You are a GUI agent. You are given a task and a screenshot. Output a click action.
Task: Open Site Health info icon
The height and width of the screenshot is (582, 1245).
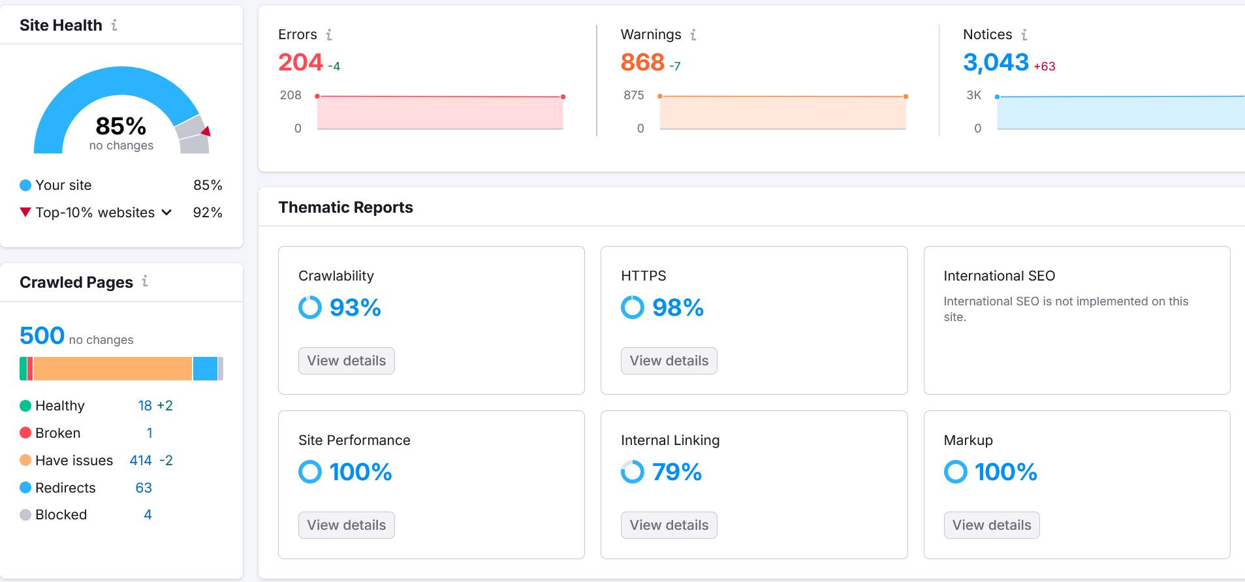point(114,25)
